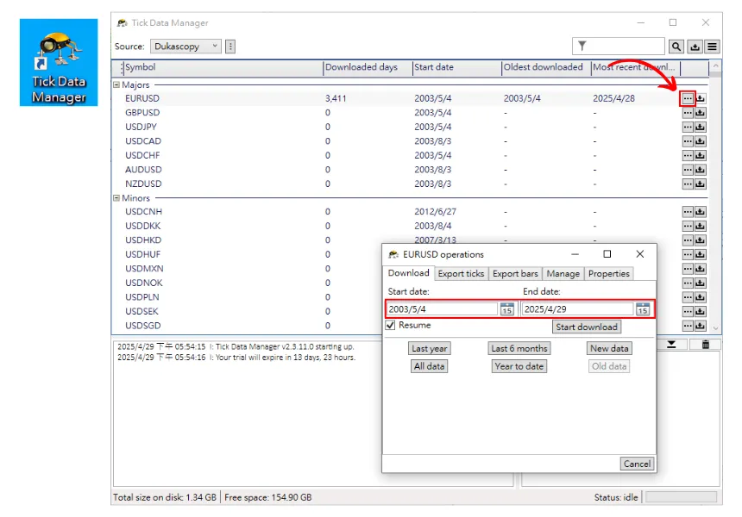This screenshot has width=742, height=517.
Task: Switch to the Export bars tab
Action: (x=515, y=274)
